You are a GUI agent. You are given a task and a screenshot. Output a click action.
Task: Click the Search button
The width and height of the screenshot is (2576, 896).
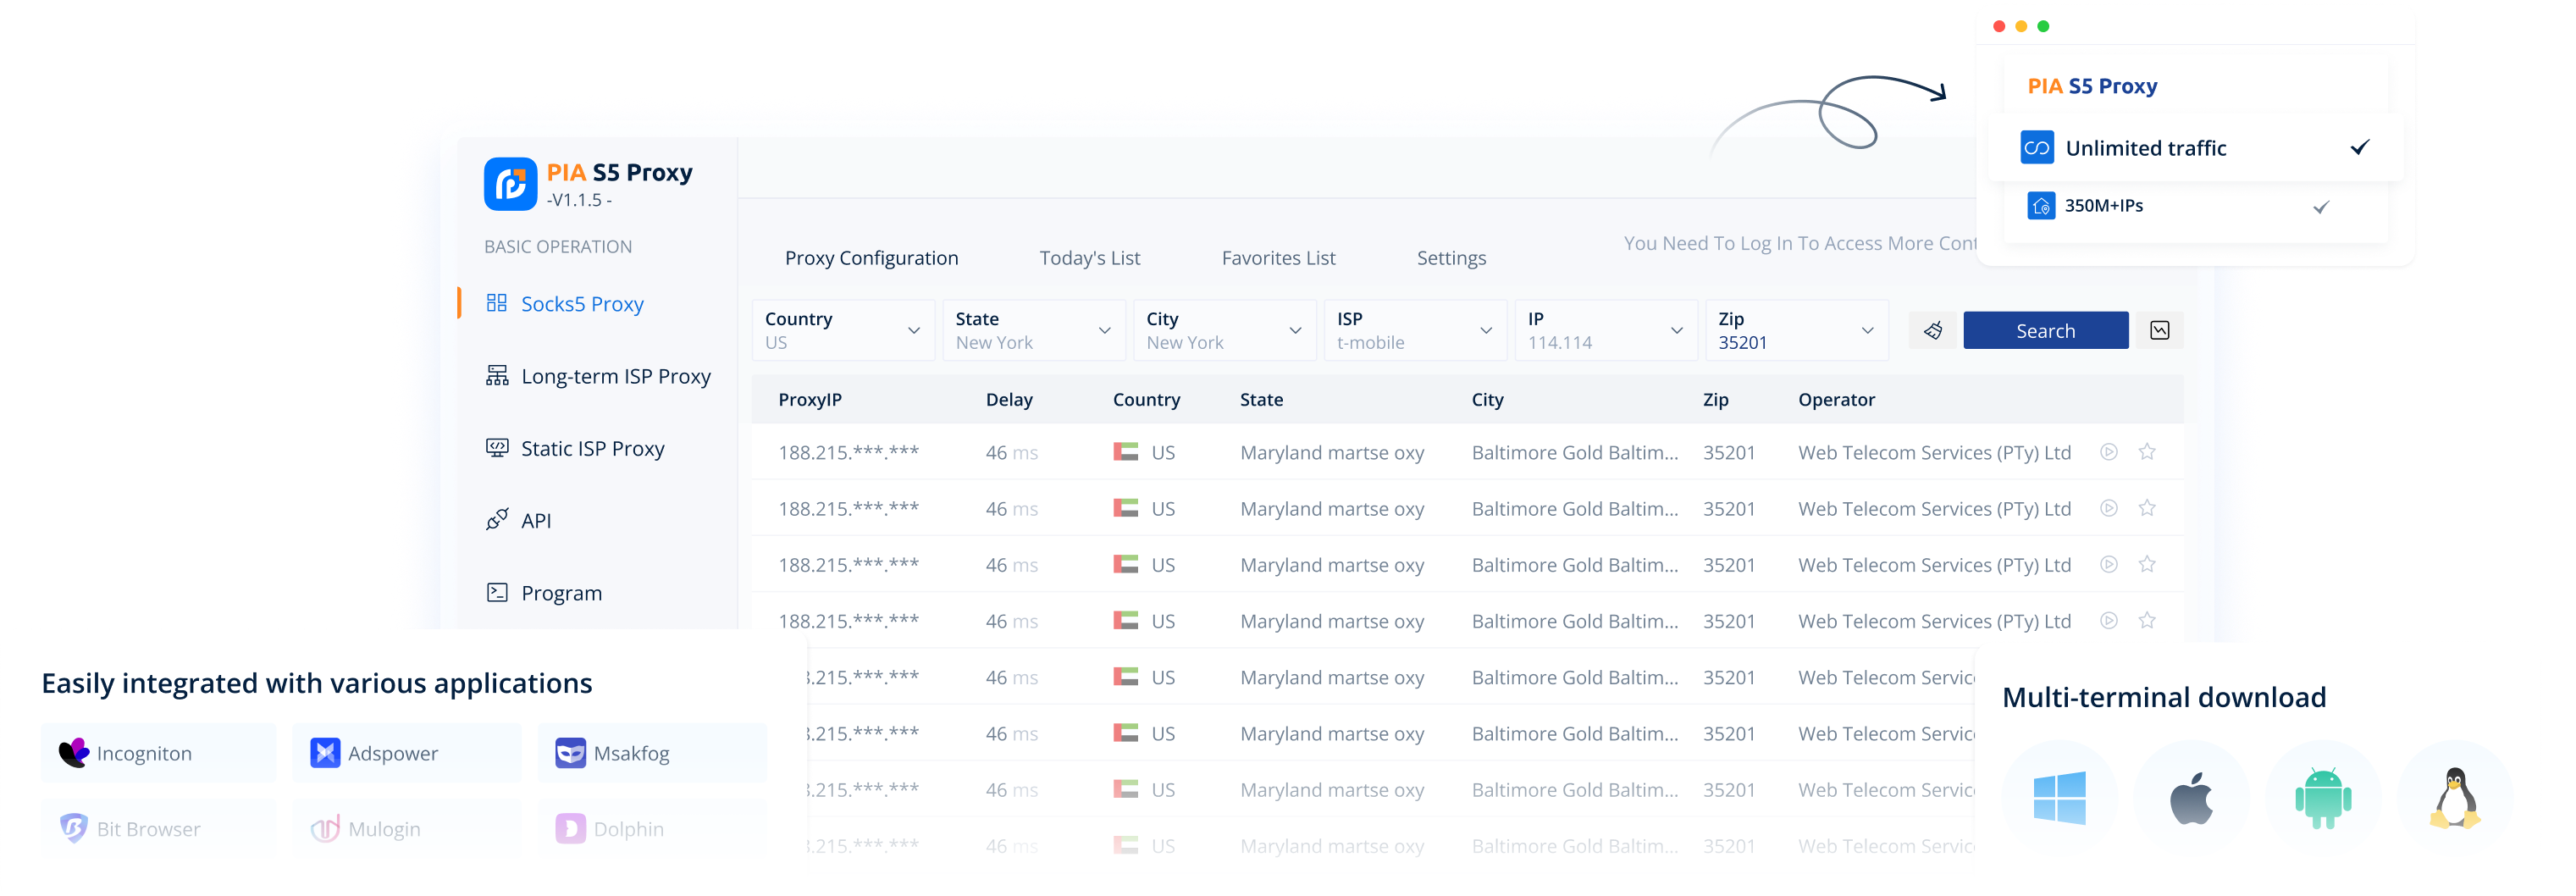coord(2045,330)
